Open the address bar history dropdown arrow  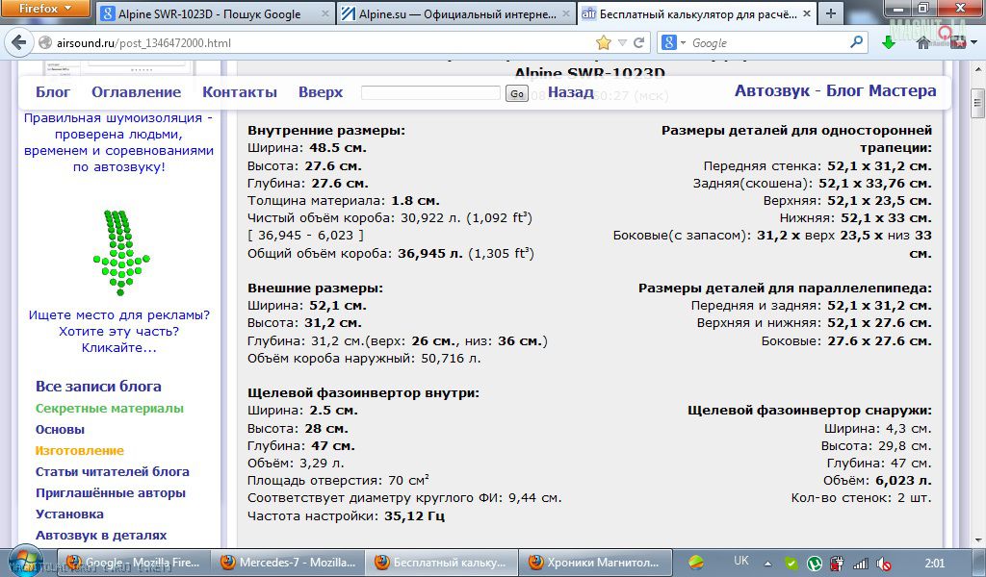click(623, 42)
